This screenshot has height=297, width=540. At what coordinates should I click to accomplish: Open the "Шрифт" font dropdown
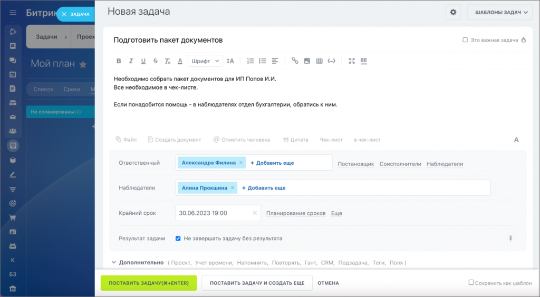coord(205,61)
